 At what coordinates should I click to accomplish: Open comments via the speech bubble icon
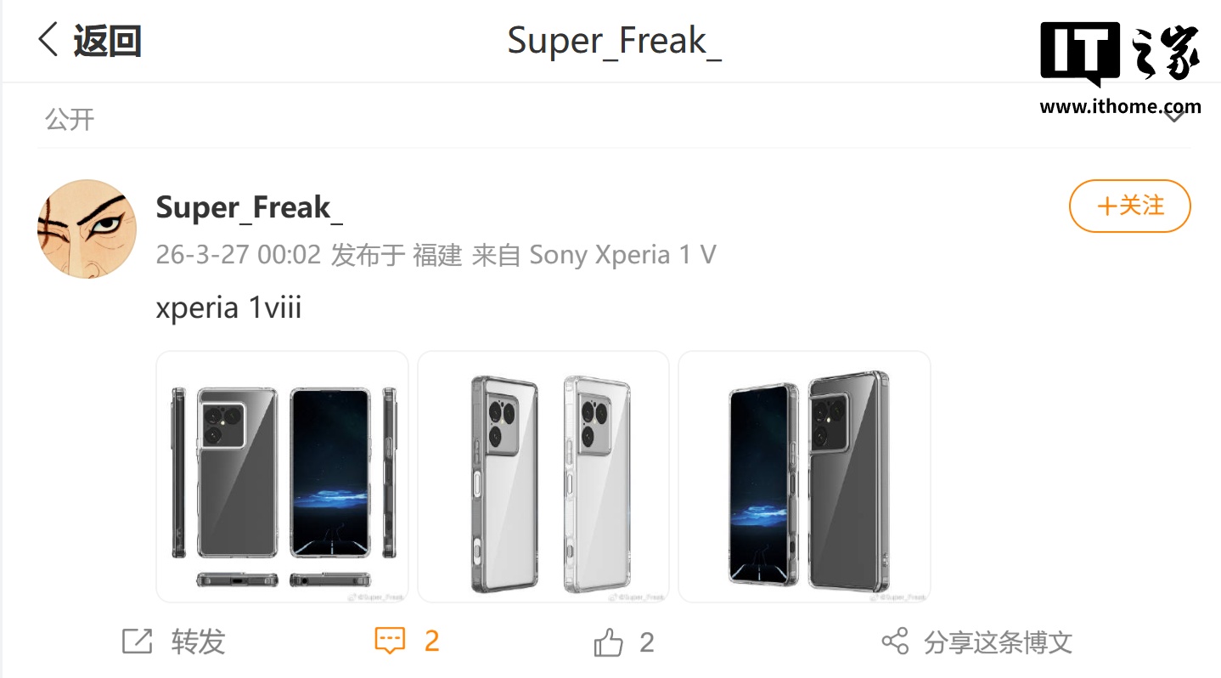click(390, 641)
